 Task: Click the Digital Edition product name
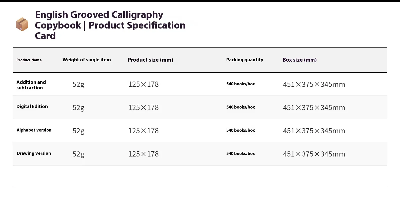[x=32, y=107]
